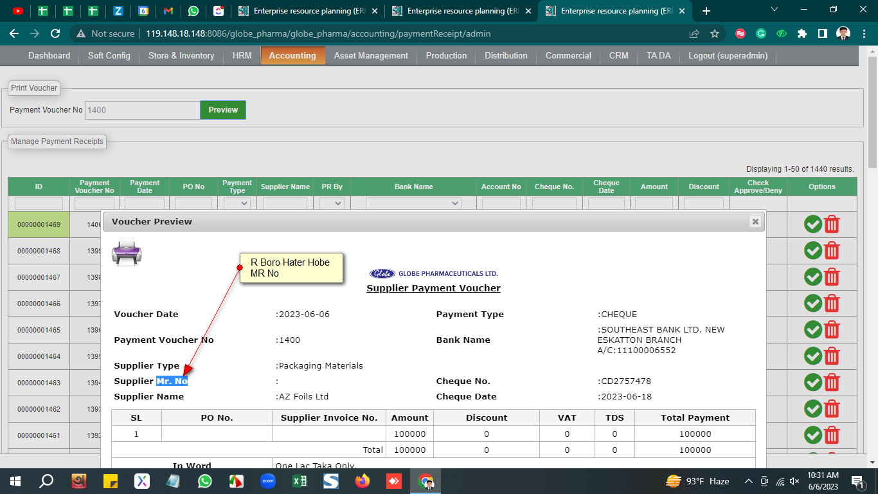The width and height of the screenshot is (878, 494).
Task: Show hidden system tray icons chevron
Action: [x=749, y=481]
